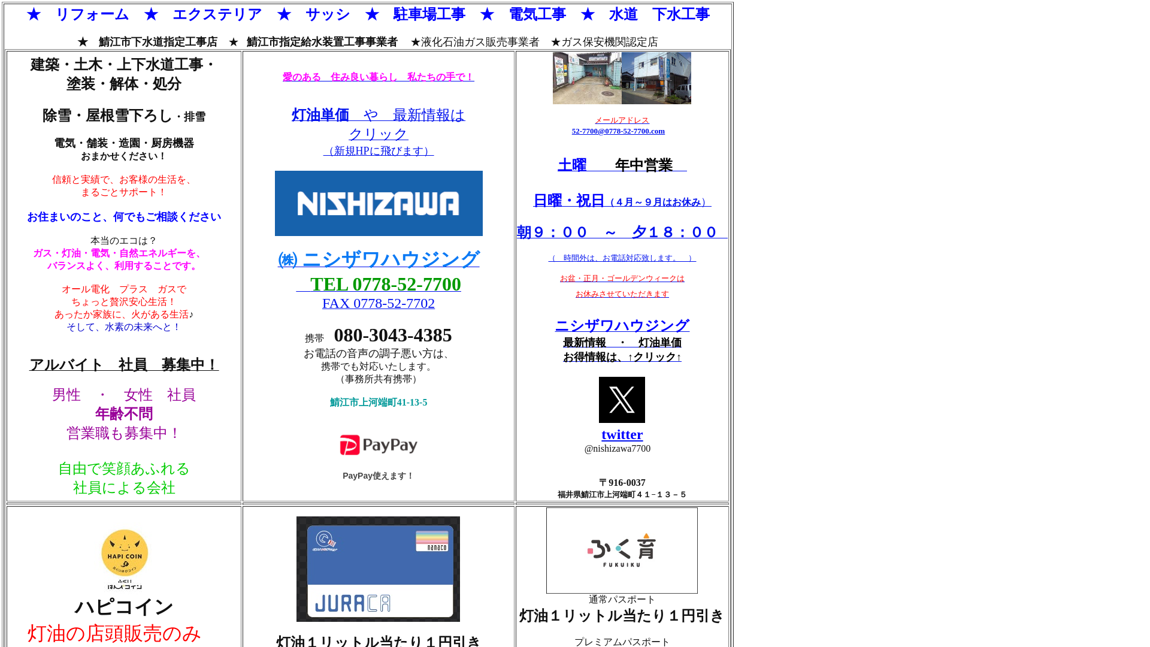Click the right blue building photo

656,78
